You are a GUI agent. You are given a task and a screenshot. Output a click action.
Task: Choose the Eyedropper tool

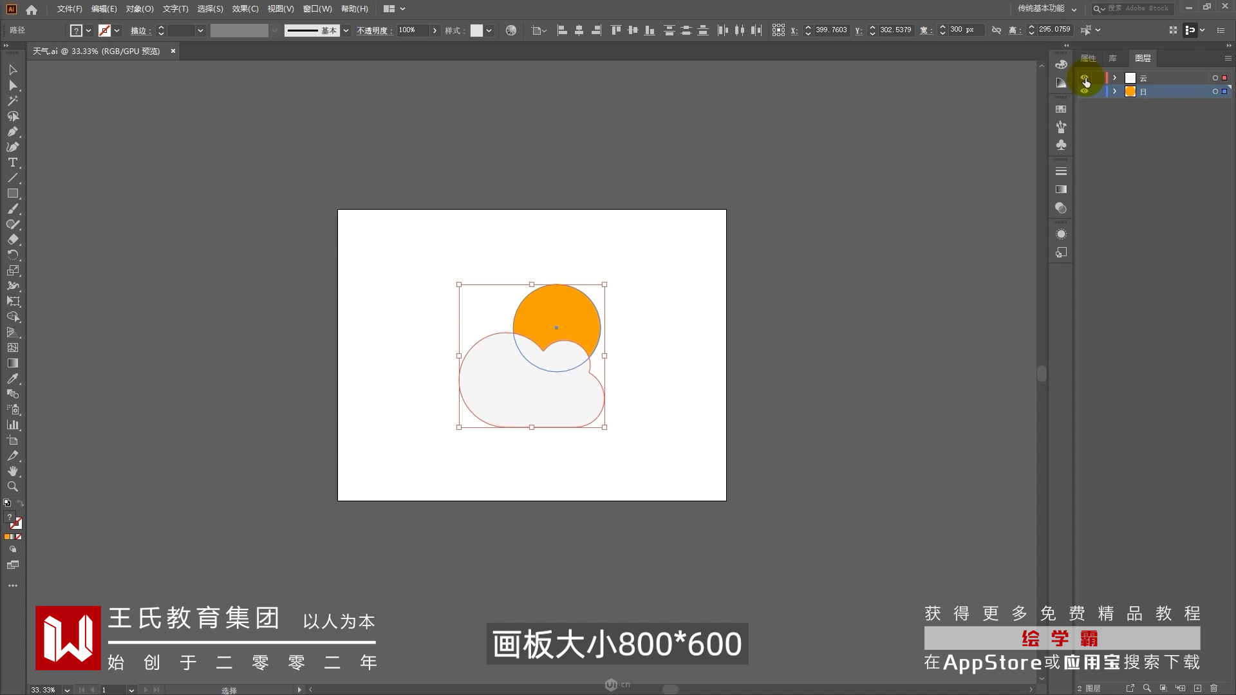coord(12,379)
